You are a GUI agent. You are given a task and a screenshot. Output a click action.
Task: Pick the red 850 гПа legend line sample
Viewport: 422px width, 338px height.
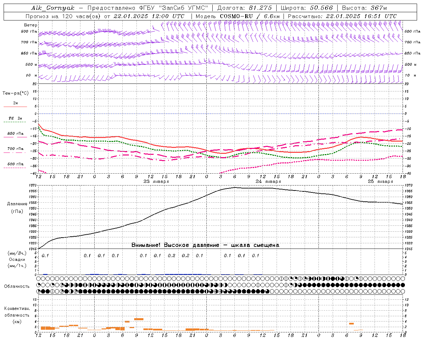15,137
